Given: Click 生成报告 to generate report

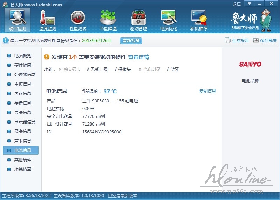Looking at the screenshot, I should click(x=240, y=40).
